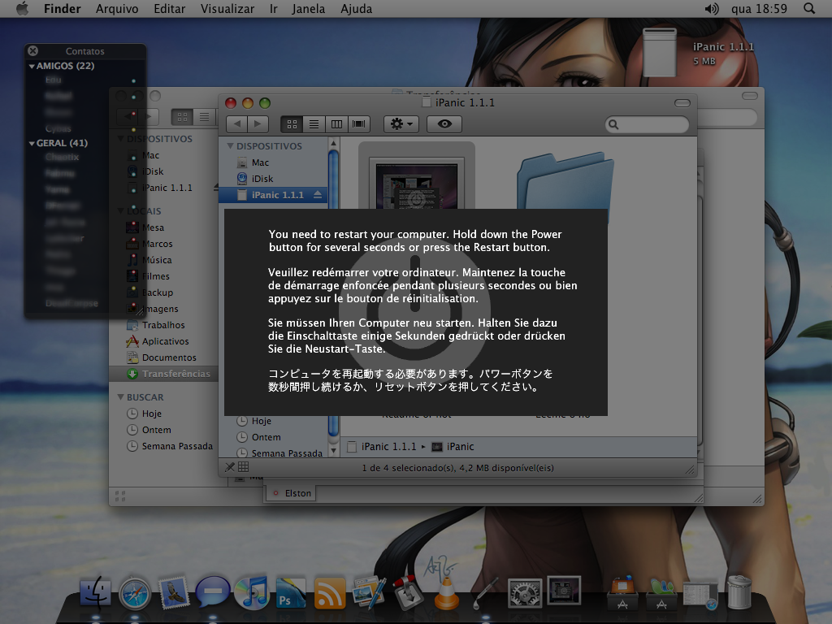
Task: Launch iTunes from the dock
Action: coord(252,592)
